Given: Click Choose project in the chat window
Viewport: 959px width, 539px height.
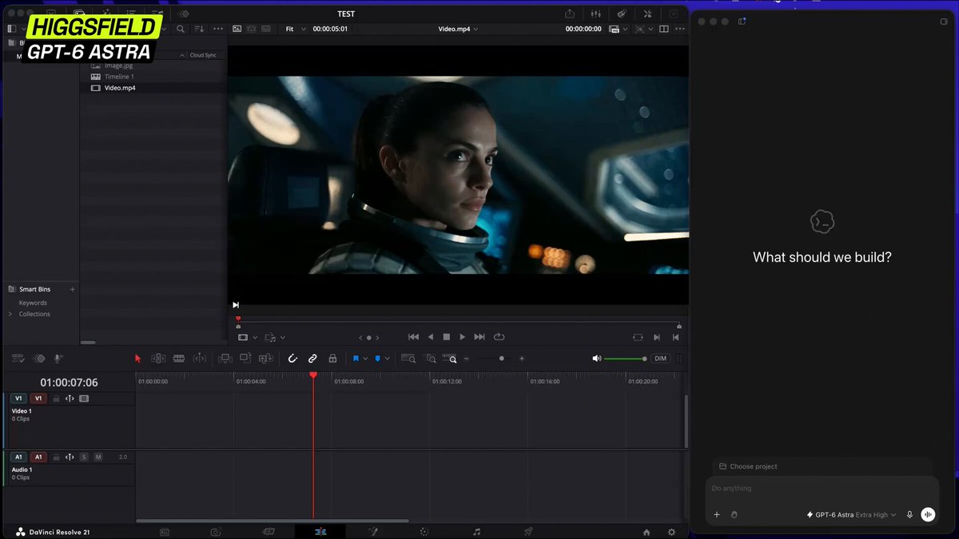Looking at the screenshot, I should pyautogui.click(x=748, y=466).
